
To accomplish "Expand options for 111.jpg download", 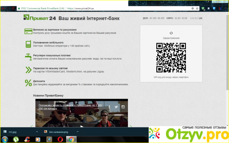I will 37,131.
